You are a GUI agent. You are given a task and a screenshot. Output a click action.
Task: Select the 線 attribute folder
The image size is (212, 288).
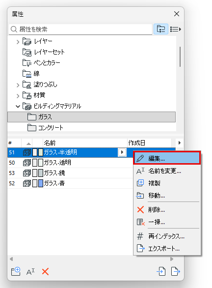(31, 74)
